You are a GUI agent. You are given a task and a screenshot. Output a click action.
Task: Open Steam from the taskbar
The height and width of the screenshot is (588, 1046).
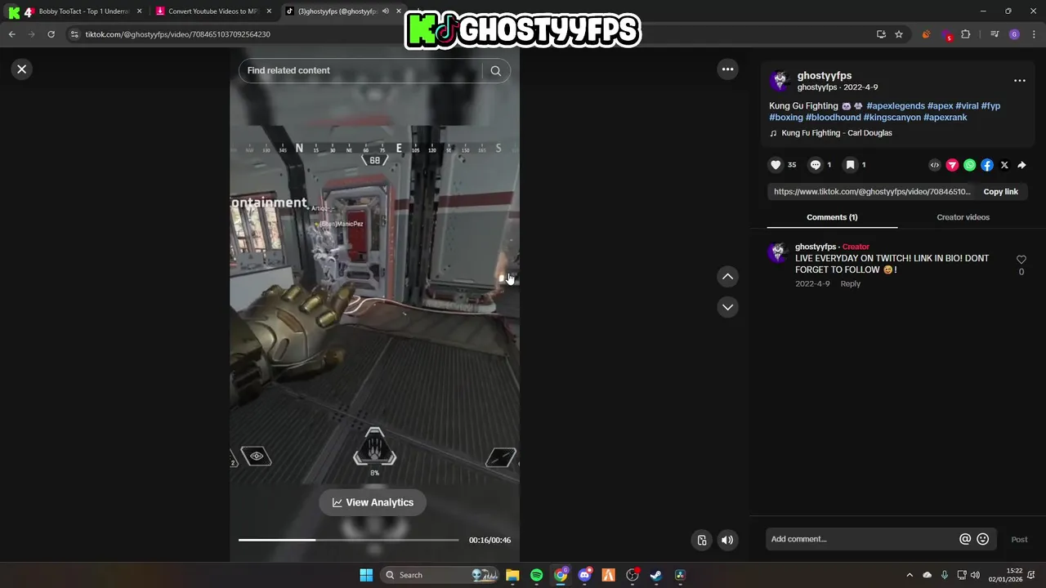655,575
